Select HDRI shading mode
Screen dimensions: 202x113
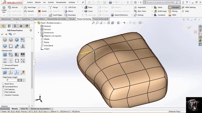(x=172, y=15)
